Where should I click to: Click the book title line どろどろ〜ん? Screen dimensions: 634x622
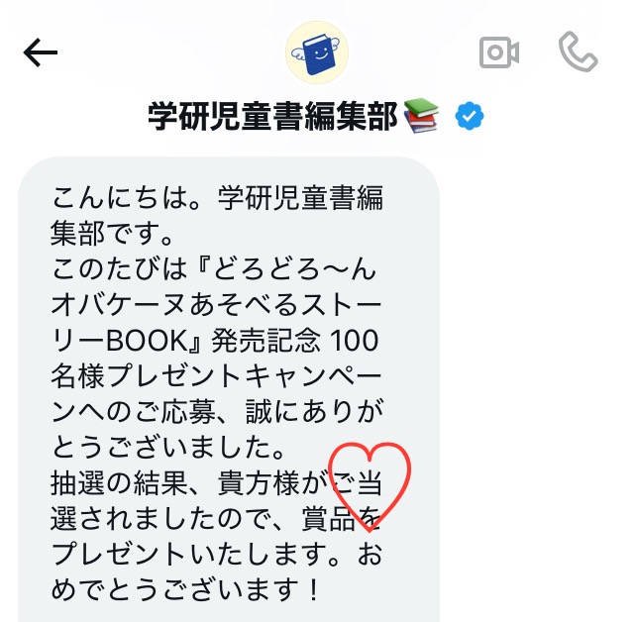pos(294,269)
